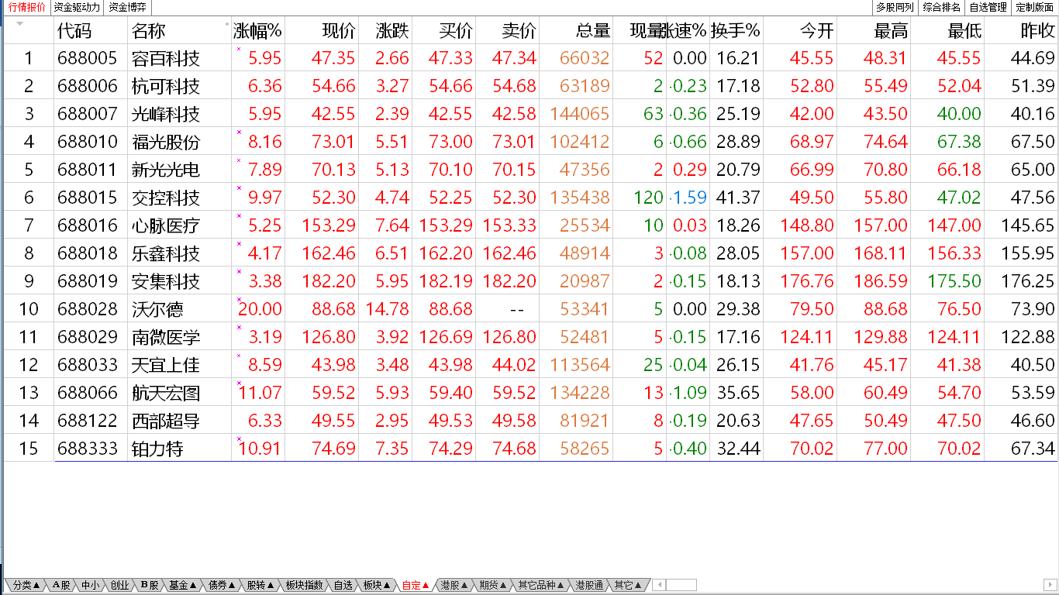This screenshot has height=595, width=1059.
Task: Open 综合排名 ranking
Action: (942, 7)
